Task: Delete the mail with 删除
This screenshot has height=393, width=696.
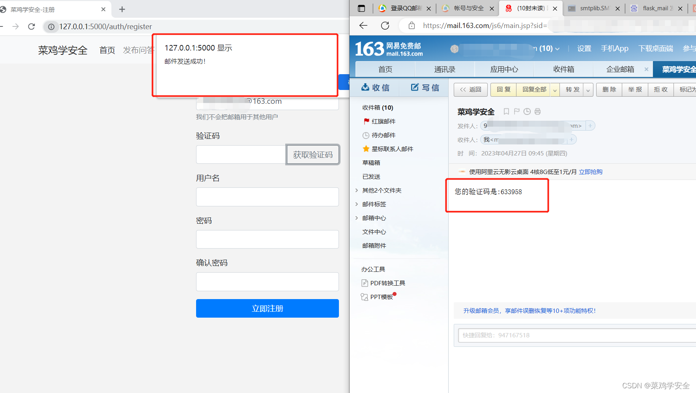Action: coord(609,90)
